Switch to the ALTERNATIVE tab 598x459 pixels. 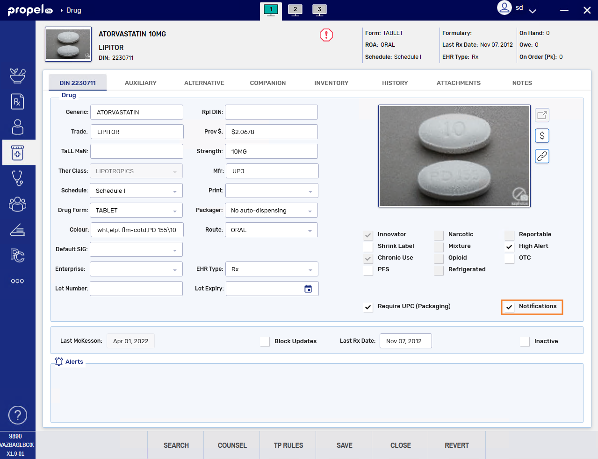[x=204, y=83]
